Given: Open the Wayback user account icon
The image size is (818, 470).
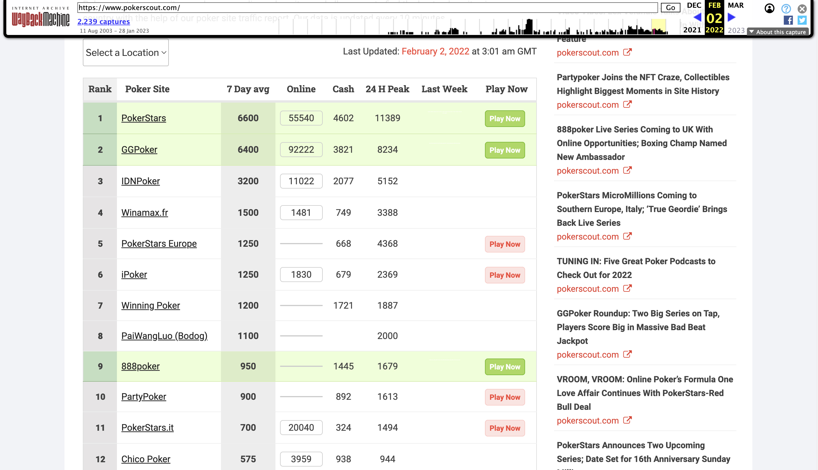Looking at the screenshot, I should (769, 8).
